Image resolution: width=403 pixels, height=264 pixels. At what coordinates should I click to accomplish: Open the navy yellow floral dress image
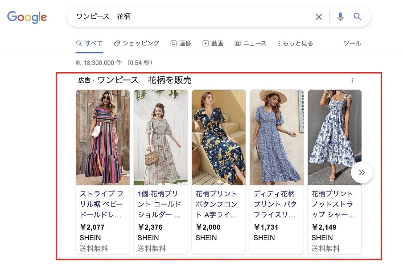[x=219, y=137]
